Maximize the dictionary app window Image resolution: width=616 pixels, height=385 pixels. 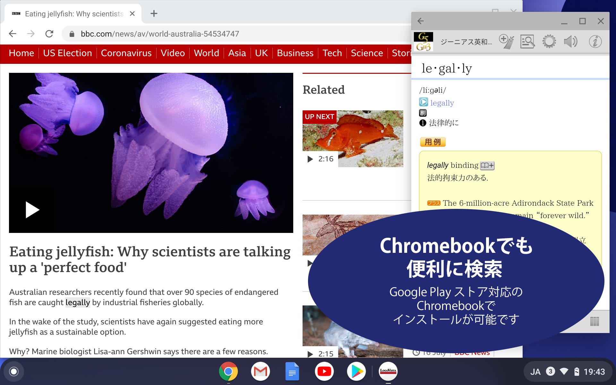[583, 21]
